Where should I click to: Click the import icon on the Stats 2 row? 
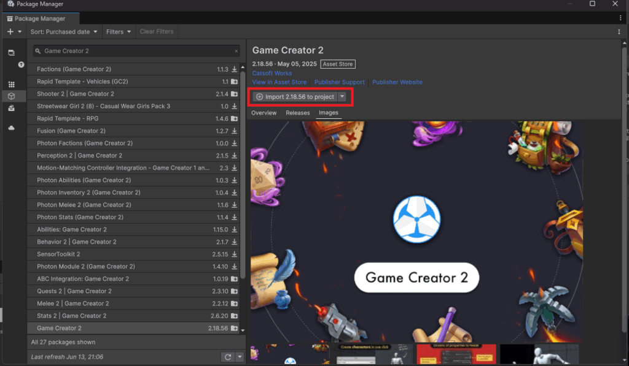(234, 316)
